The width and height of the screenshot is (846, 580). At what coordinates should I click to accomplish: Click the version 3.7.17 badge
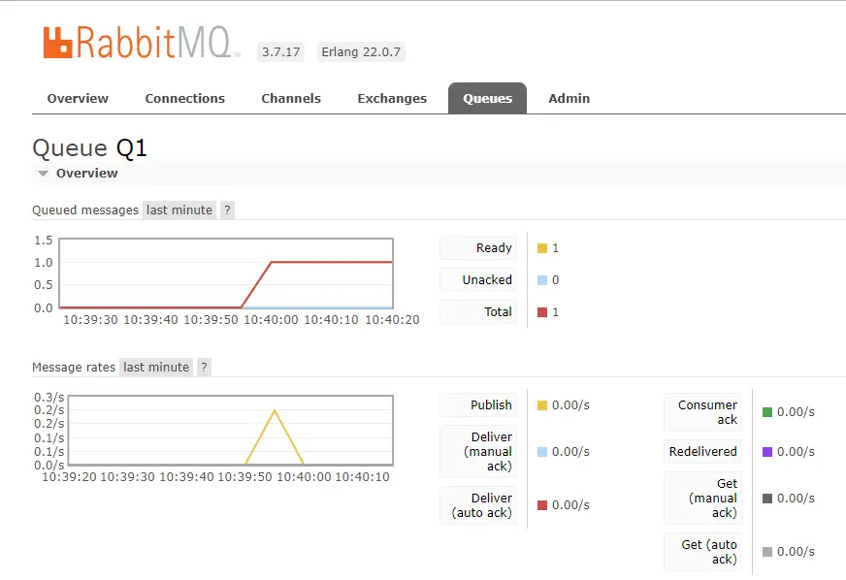tap(280, 51)
